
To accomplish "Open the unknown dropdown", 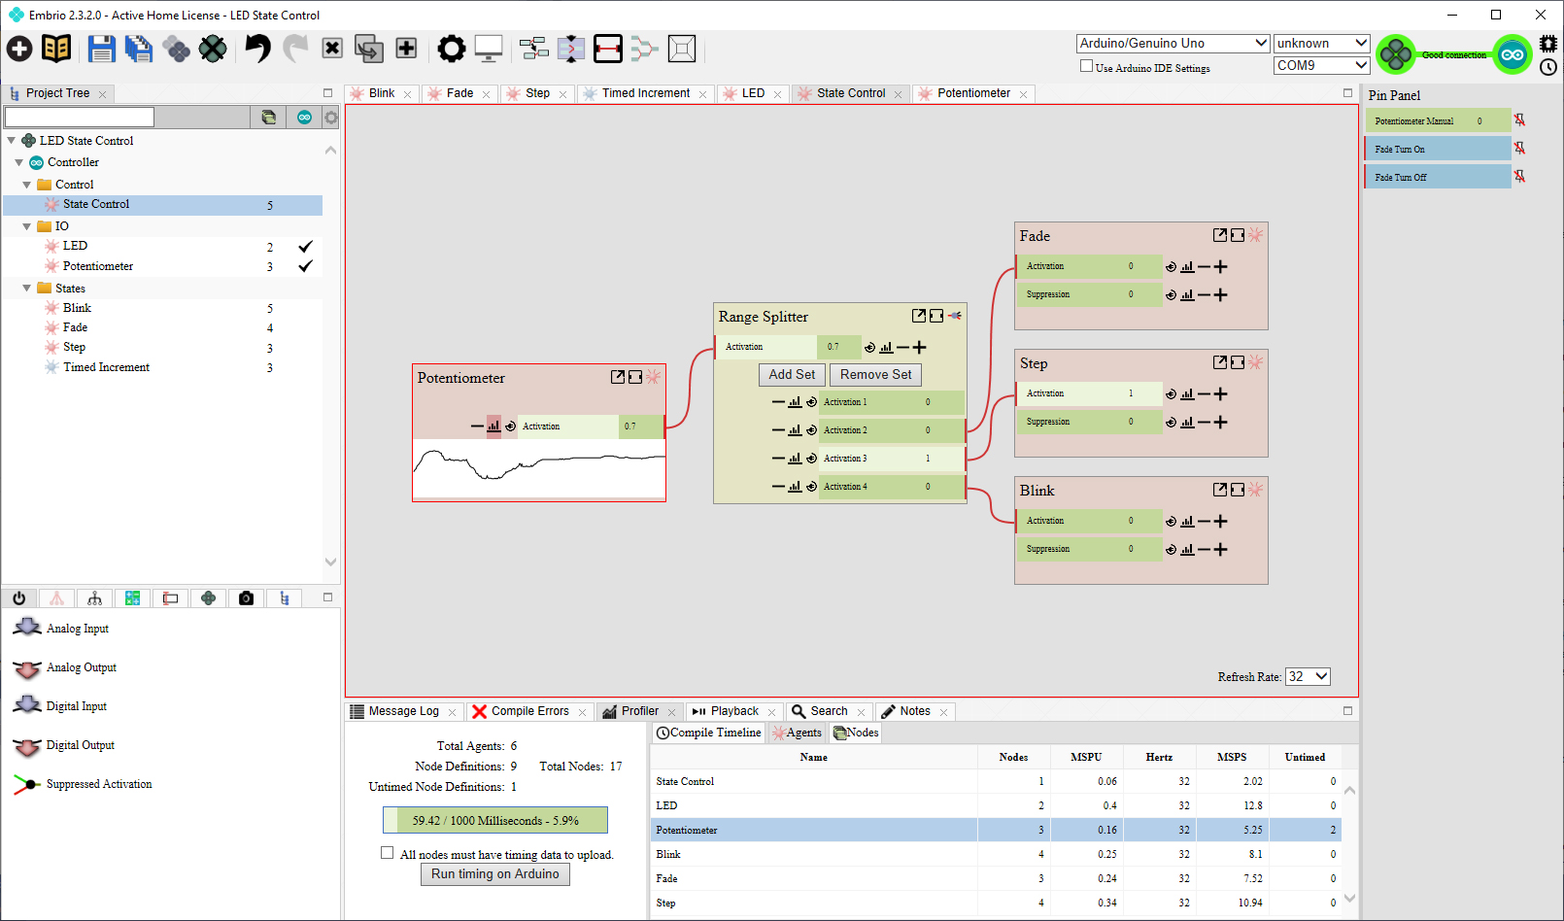I will pyautogui.click(x=1322, y=43).
